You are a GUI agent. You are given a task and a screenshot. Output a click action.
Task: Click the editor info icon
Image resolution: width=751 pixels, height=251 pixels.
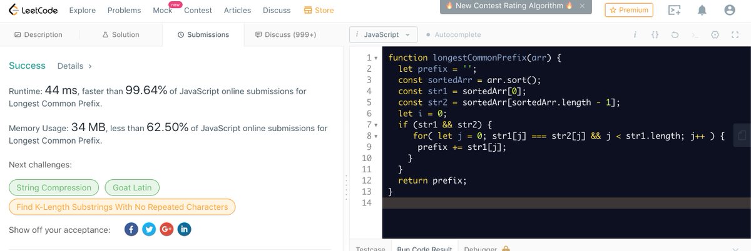point(635,35)
